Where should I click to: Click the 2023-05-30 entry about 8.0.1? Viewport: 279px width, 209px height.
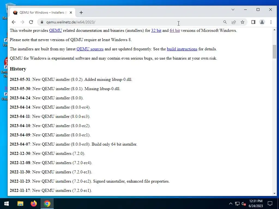pyautogui.click(x=65, y=89)
